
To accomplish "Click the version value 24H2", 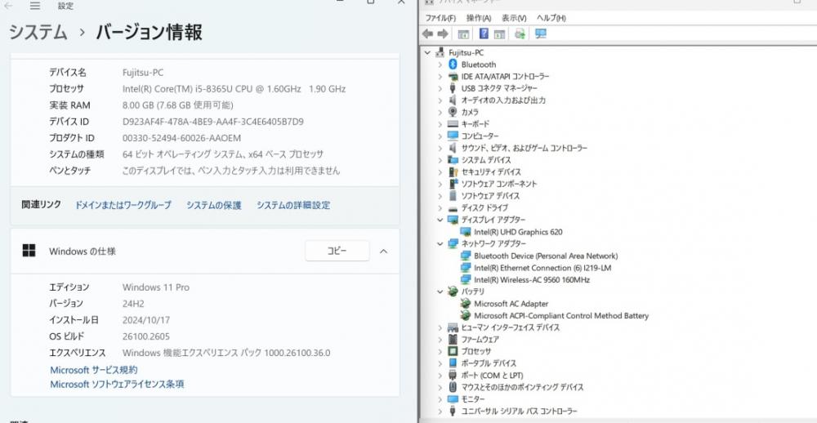I will point(133,303).
